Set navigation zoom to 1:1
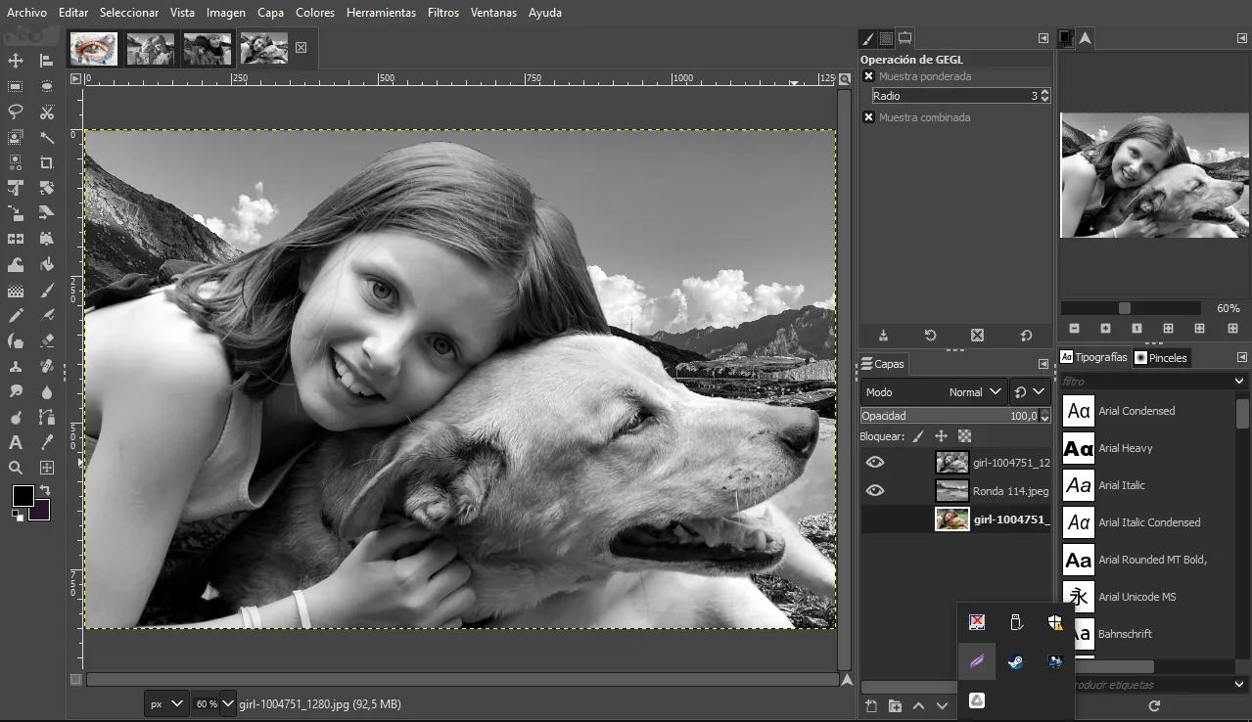 pyautogui.click(x=1136, y=329)
